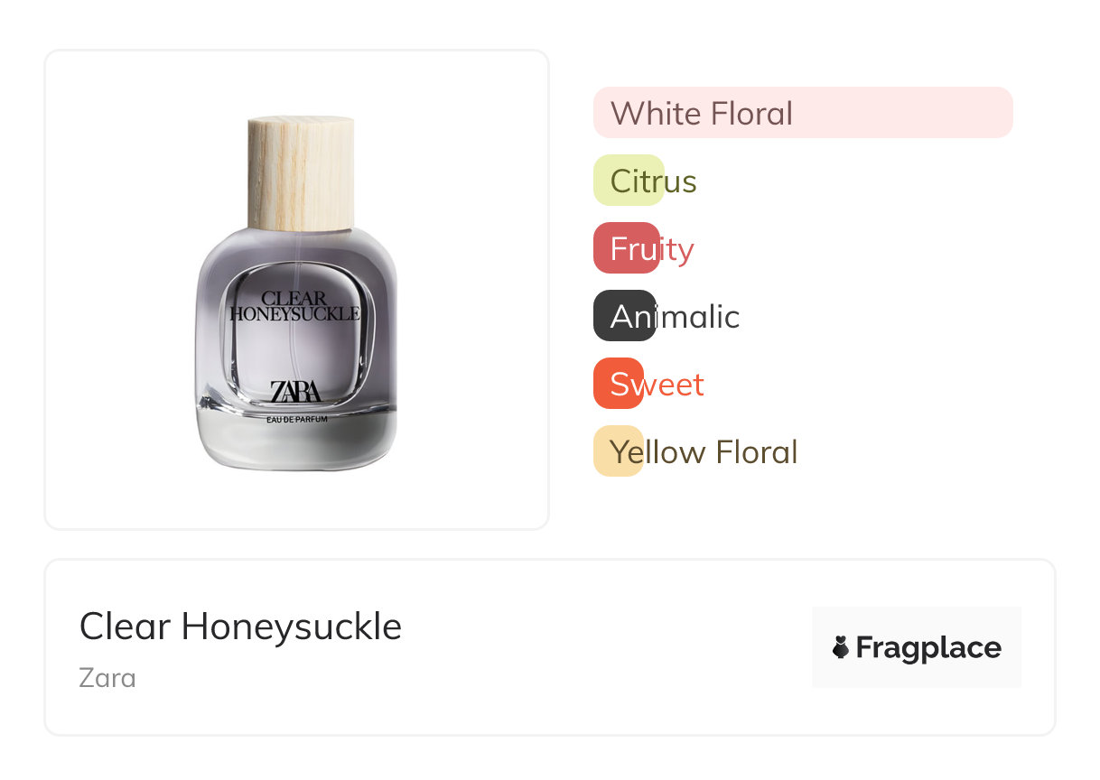This screenshot has height=780, width=1100.
Task: Choose the orange Sweet accord tag
Action: point(619,384)
